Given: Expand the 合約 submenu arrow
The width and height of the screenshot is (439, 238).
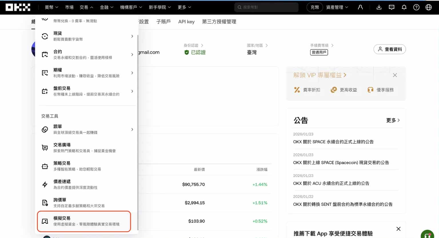Looking at the screenshot, I should (x=132, y=55).
